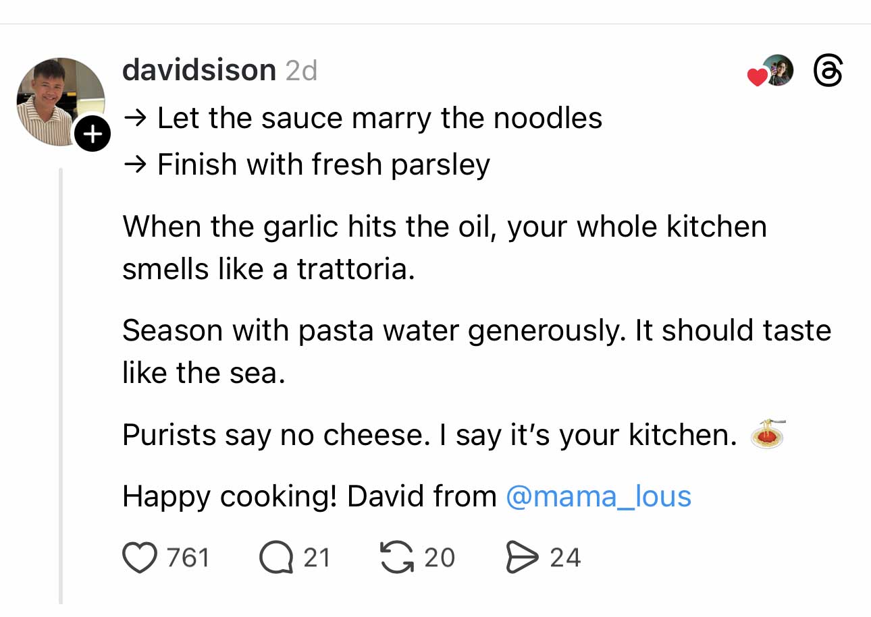Like the post with the heart icon
Screen dimensions: 871x617
(139, 558)
